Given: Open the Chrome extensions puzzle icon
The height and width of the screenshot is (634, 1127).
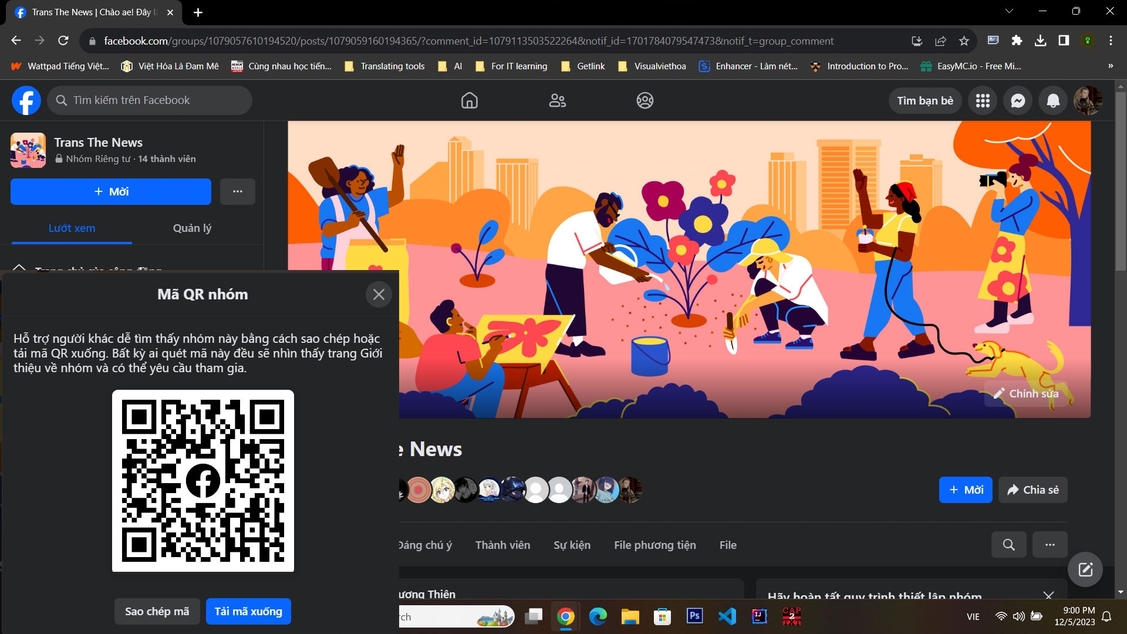Looking at the screenshot, I should [1017, 41].
